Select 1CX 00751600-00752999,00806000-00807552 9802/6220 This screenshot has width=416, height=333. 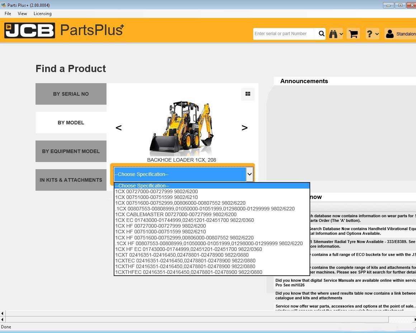pos(212,203)
